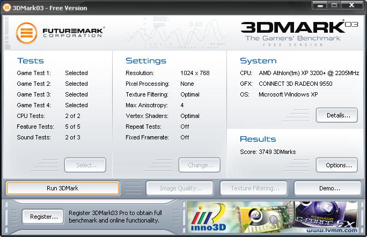Image resolution: width=367 pixels, height=237 pixels.
Task: Click the 'None' pixel processing value
Action: click(187, 84)
